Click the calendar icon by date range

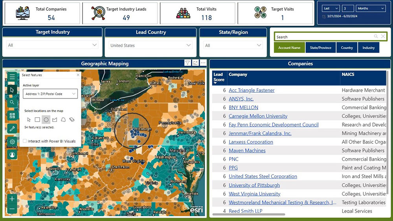click(324, 17)
